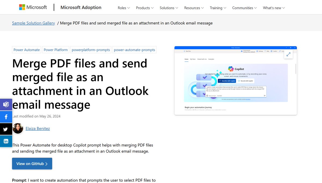Screen dimensions: 322x183
Task: Open the Elaiza Benitez author link
Action: 38,128
